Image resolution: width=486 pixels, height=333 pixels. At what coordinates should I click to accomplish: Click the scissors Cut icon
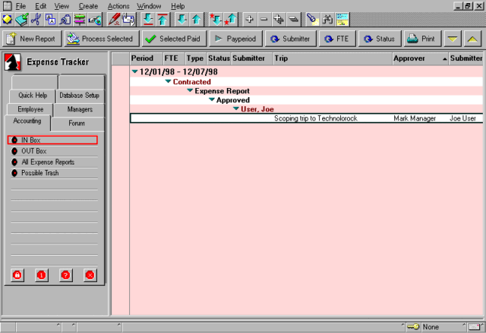click(x=36, y=20)
